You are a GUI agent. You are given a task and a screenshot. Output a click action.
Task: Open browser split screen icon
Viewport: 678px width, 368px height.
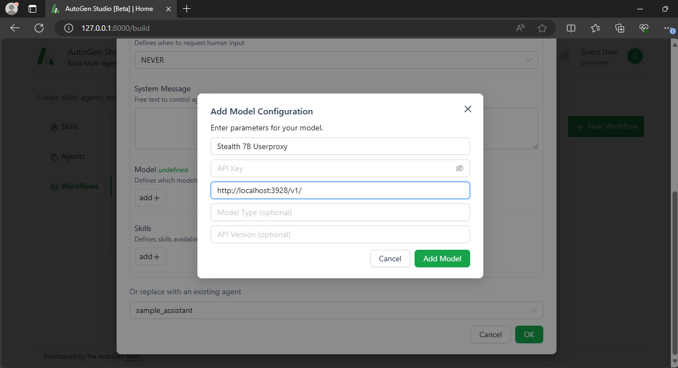(571, 28)
